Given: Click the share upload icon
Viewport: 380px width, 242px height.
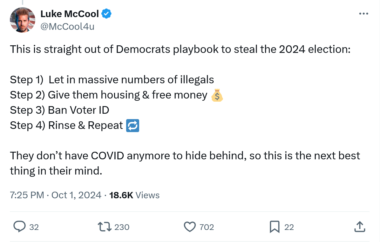Looking at the screenshot, I should pyautogui.click(x=359, y=226).
